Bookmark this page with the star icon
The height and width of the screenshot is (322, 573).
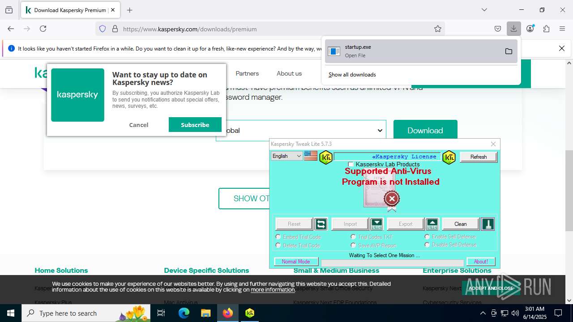click(x=438, y=29)
